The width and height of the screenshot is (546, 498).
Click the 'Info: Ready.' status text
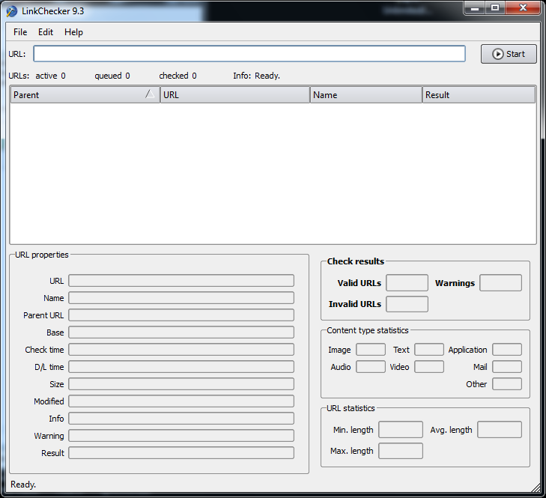click(257, 76)
